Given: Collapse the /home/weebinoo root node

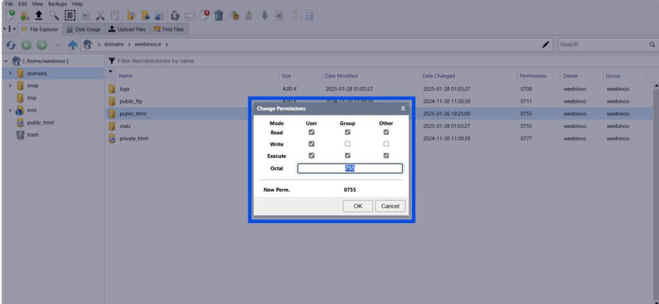Looking at the screenshot, I should 6,61.
